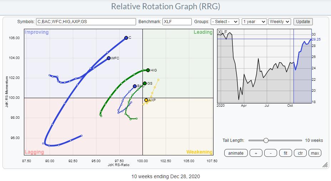Select the AXP yellow data point marker

pos(146,100)
